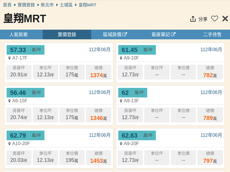This screenshot has height=172, width=230.
Task: Open the 看屋筆記 tab
Action: coord(163,35)
